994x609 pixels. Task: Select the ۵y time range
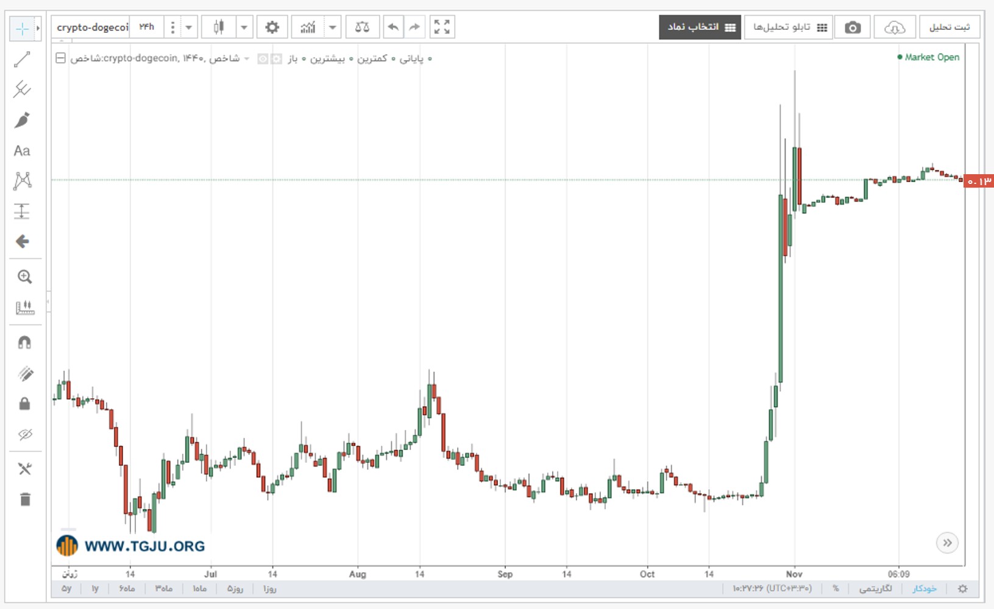66,589
